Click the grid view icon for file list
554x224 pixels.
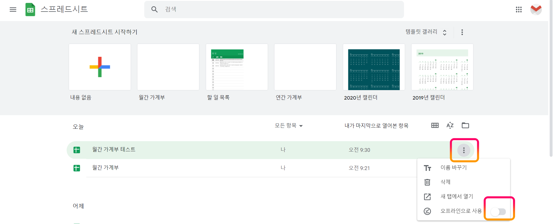click(x=435, y=125)
